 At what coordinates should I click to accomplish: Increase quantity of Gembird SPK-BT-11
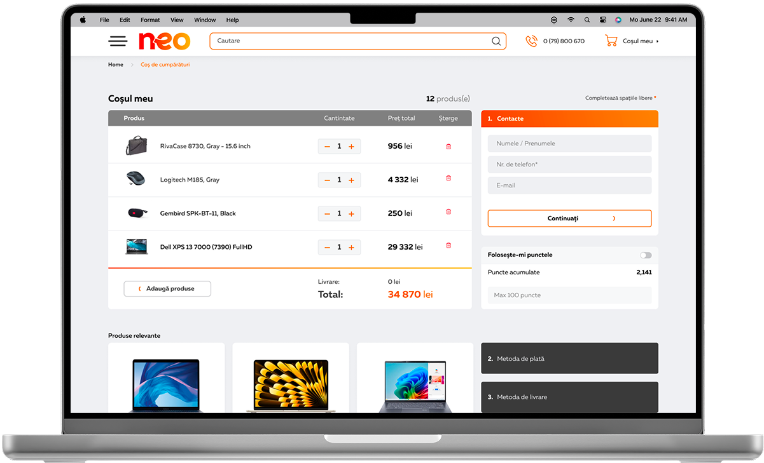click(351, 214)
